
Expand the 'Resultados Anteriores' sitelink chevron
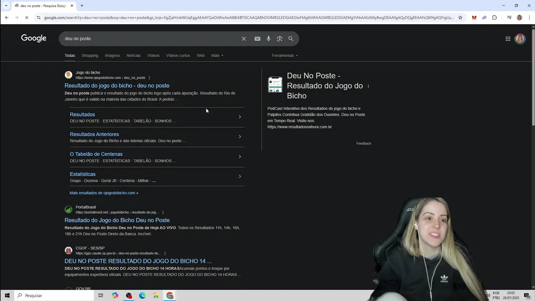click(239, 137)
